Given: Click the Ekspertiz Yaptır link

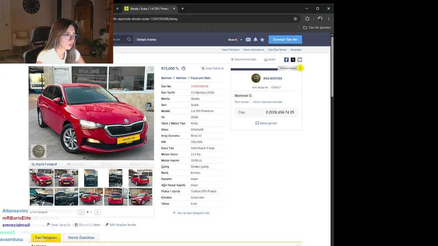Looking at the screenshot, I should 88,225.
